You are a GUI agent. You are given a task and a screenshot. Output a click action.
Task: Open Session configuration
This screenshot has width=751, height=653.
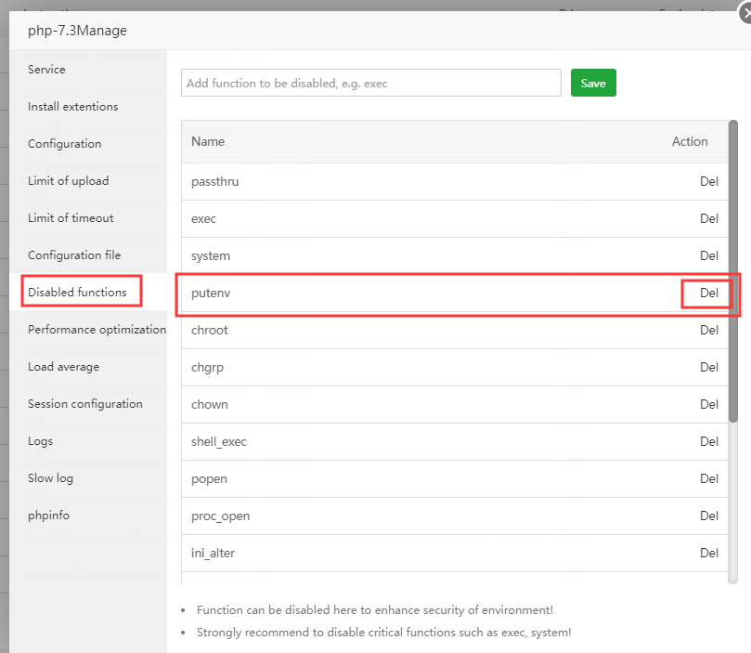pos(84,404)
